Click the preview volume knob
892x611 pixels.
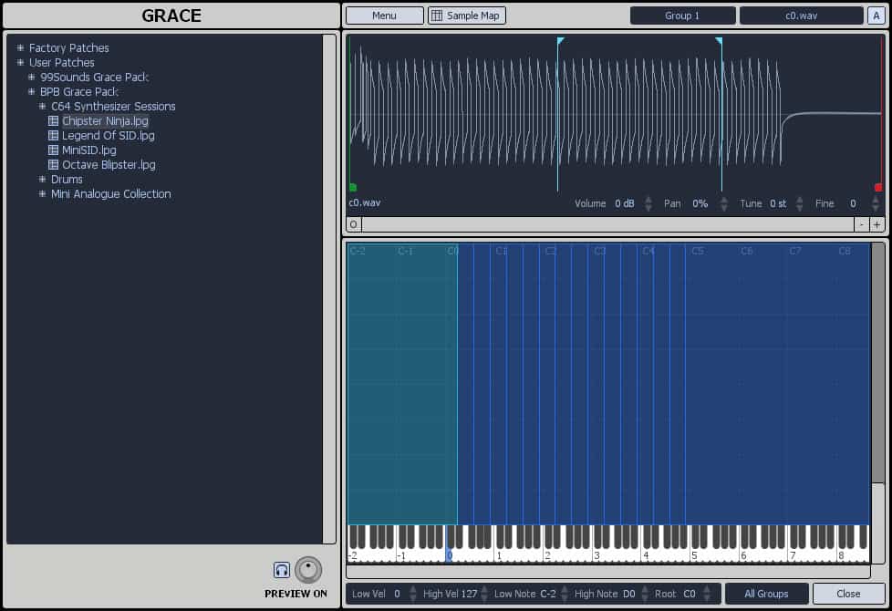(309, 570)
